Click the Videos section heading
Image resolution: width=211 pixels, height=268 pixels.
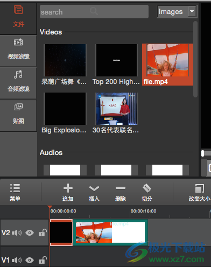[x=51, y=32]
